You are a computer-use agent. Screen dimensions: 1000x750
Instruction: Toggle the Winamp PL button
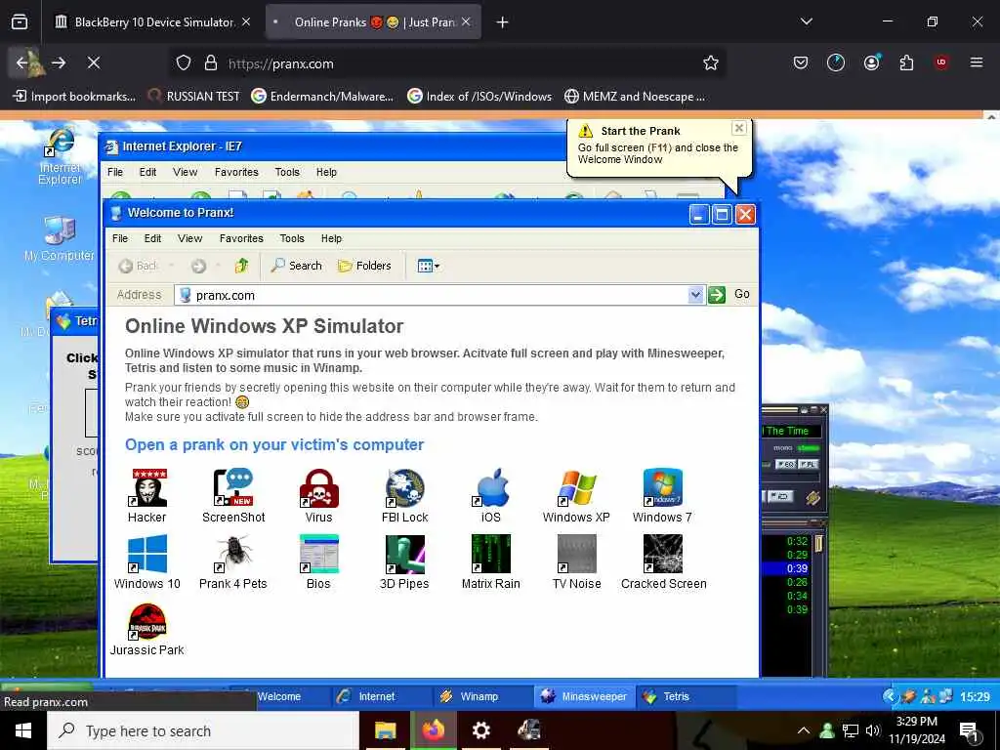[808, 464]
